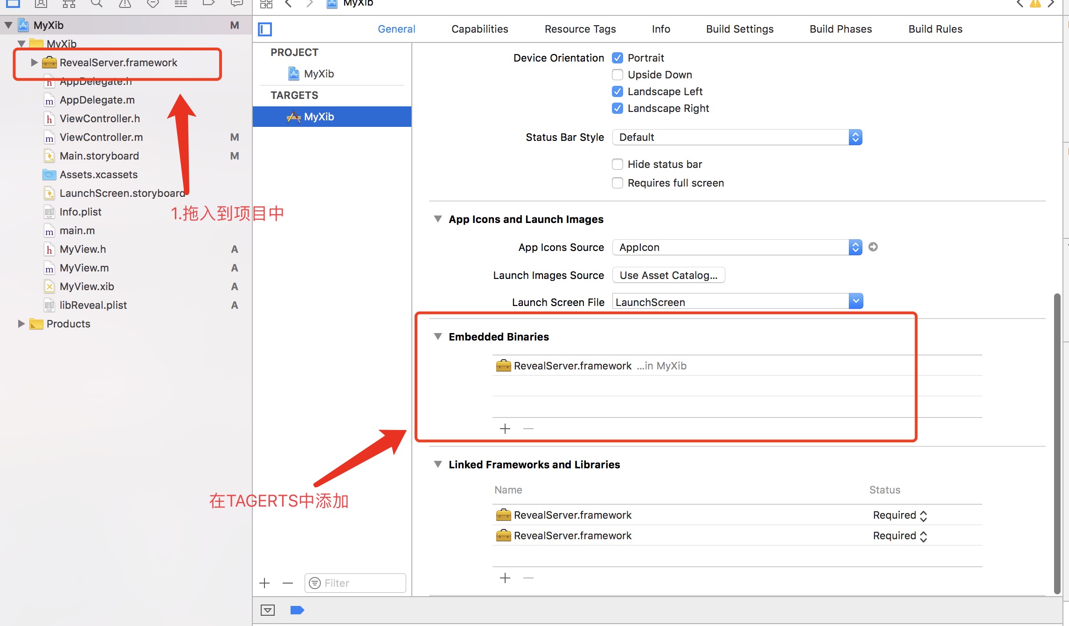
Task: Remove linked framework with minus button
Action: 528,578
